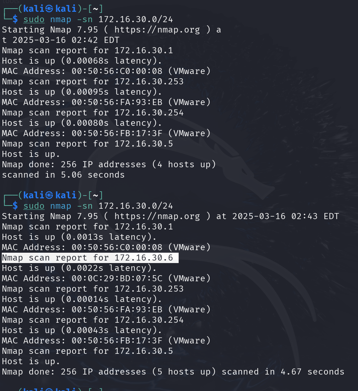Click MAC address 00:50:56:FB:17:3F in second scan
Viewport: 358px width, 391px height.
(117, 341)
